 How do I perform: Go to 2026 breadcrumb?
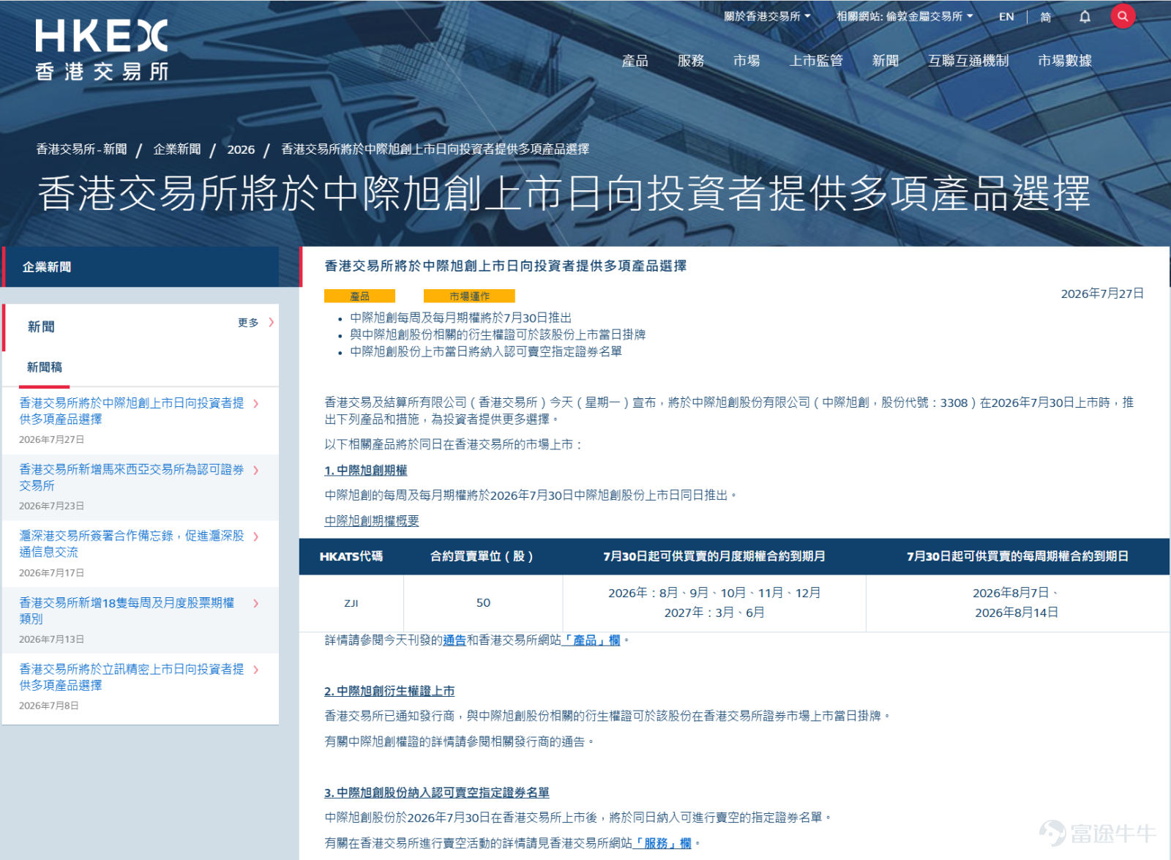[241, 149]
